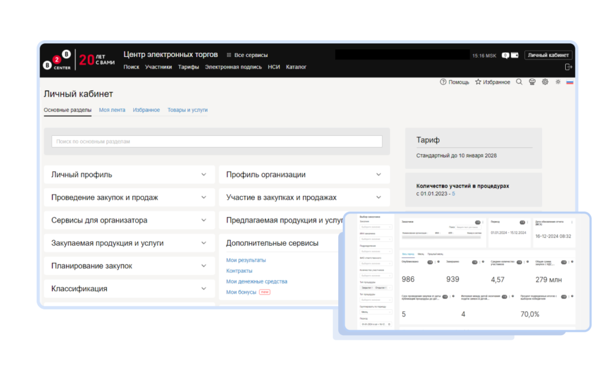615x370 pixels.
Task: Select Весь период tab in dashboard overlay
Action: [x=408, y=254]
